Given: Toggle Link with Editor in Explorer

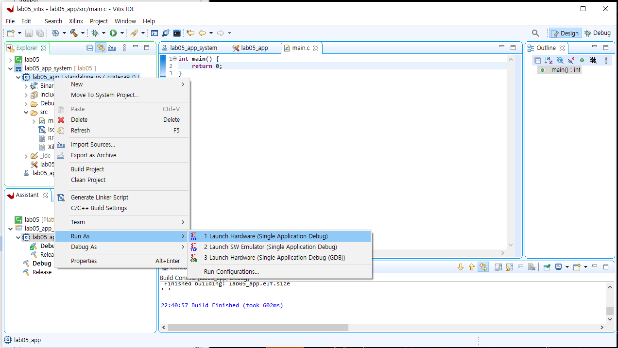Looking at the screenshot, I should click(101, 48).
